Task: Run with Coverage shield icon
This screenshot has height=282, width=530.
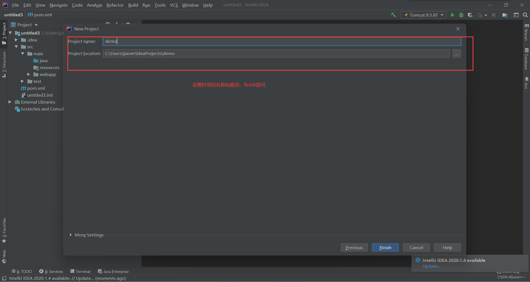Action: 470,15
